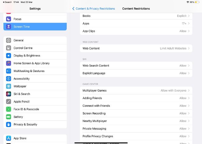Open the Apps 17+ rating chevron
The width and height of the screenshot is (202, 144).
(x=189, y=23)
